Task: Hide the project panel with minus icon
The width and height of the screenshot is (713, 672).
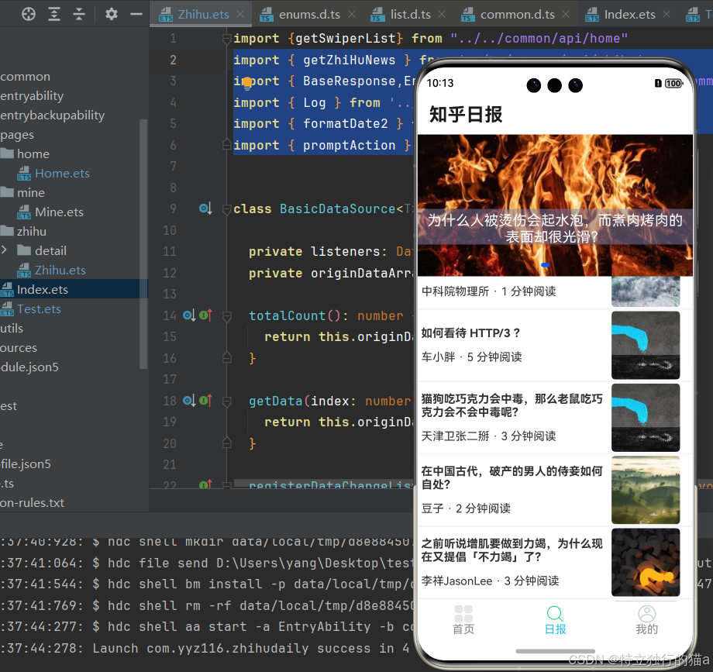Action: (x=136, y=14)
